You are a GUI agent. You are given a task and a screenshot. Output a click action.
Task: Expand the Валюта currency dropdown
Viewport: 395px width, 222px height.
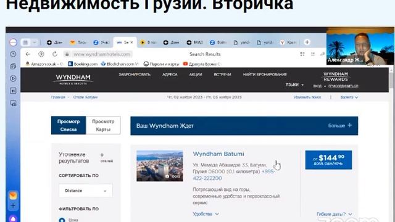tap(349, 97)
